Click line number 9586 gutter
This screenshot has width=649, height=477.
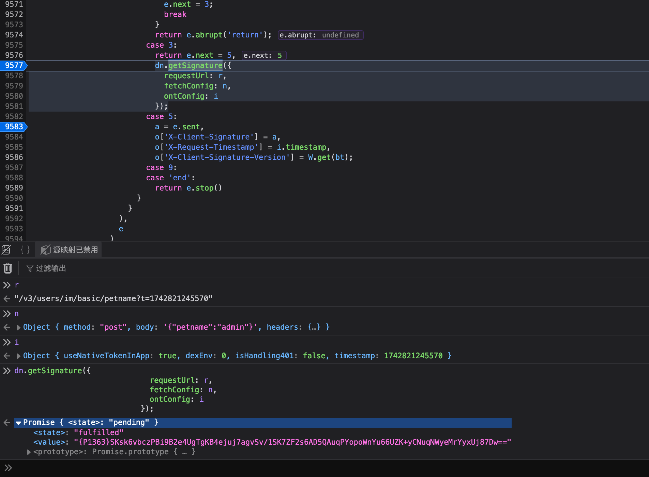tap(14, 157)
